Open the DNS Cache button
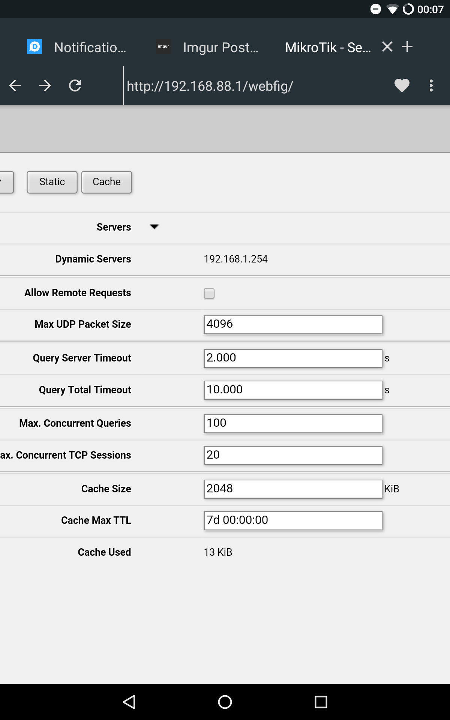 [106, 182]
